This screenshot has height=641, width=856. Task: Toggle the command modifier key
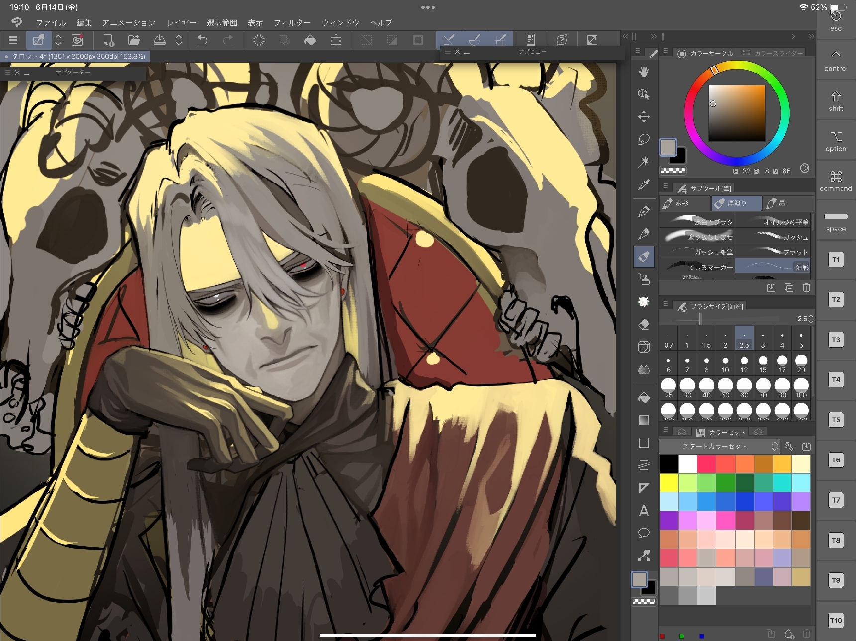[836, 181]
